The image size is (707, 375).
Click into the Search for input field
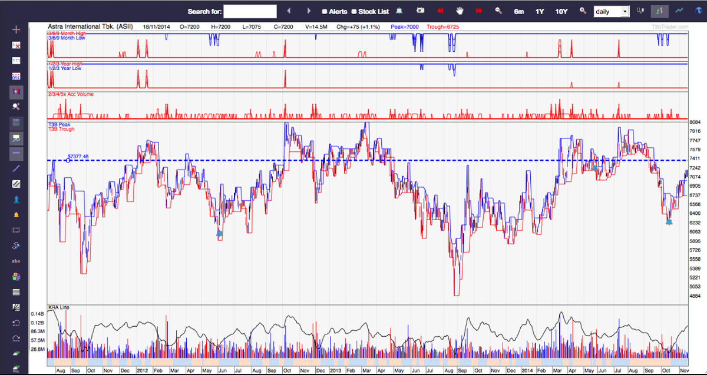point(250,11)
